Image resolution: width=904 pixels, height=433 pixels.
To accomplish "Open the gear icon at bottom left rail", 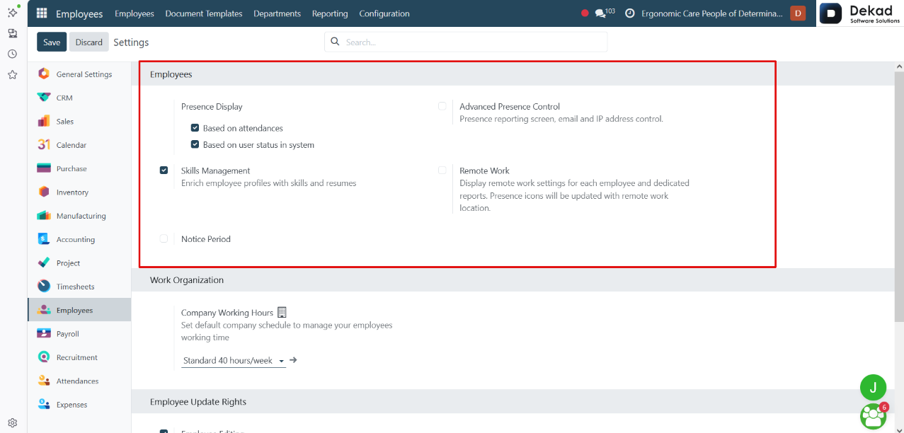I will [x=12, y=422].
